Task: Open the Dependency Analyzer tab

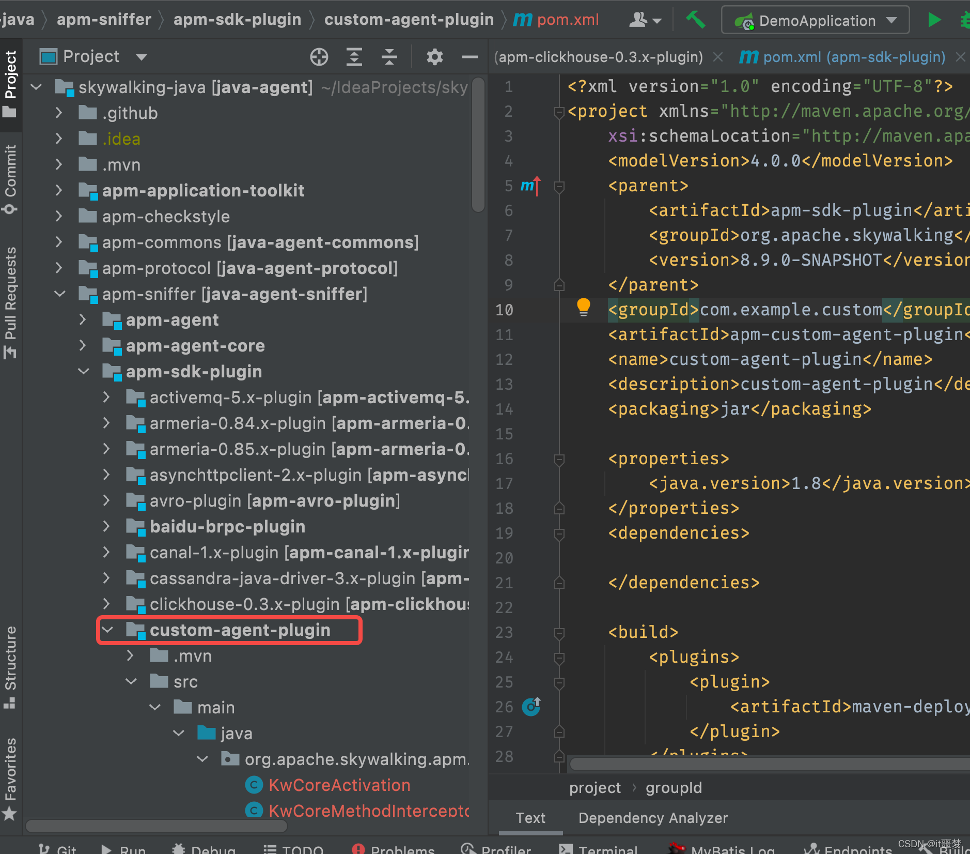Action: [653, 818]
